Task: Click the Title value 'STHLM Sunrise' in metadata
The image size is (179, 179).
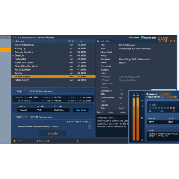Action: coord(127,45)
